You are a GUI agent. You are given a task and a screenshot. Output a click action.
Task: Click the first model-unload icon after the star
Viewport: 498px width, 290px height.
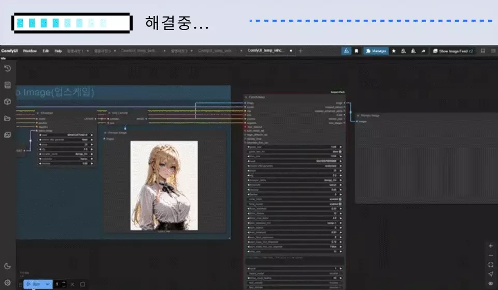click(x=403, y=51)
